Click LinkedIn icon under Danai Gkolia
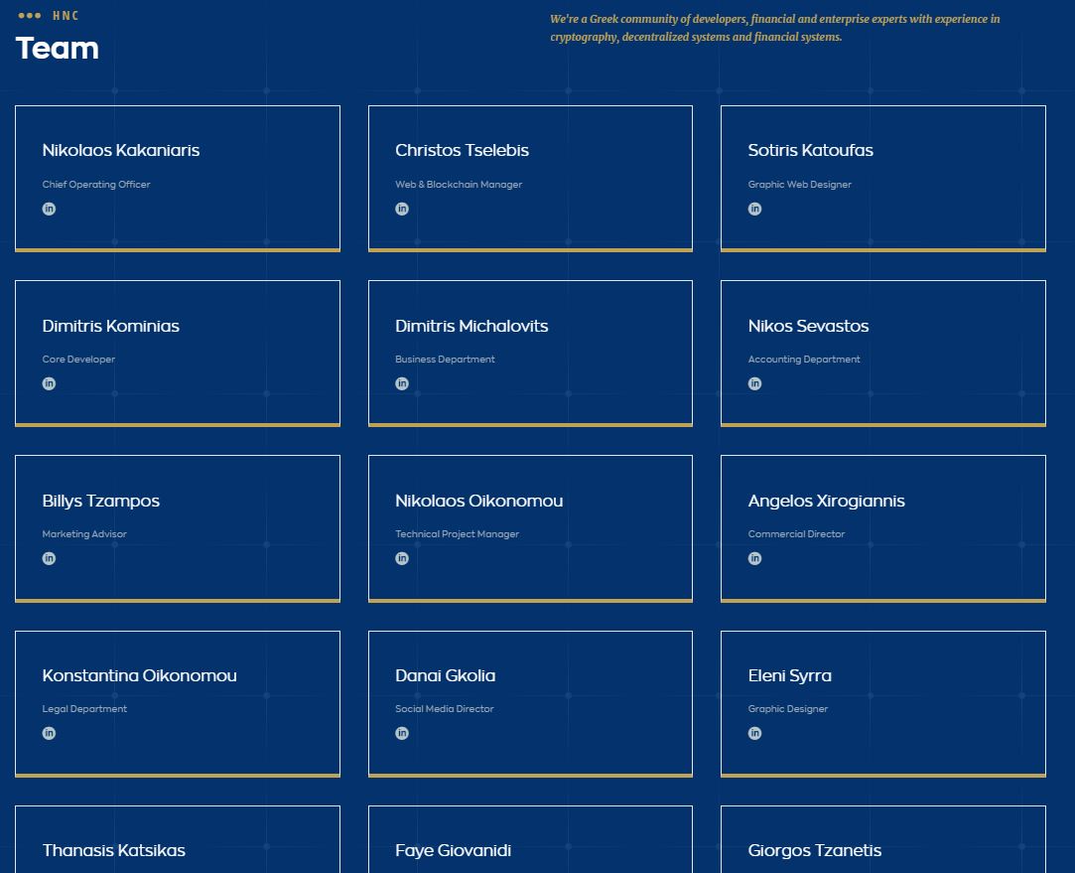This screenshot has width=1075, height=873. point(402,733)
